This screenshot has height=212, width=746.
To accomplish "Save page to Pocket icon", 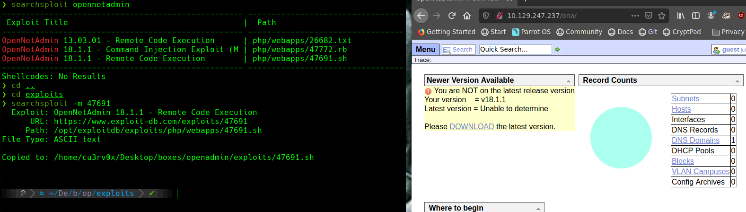I will click(x=649, y=16).
